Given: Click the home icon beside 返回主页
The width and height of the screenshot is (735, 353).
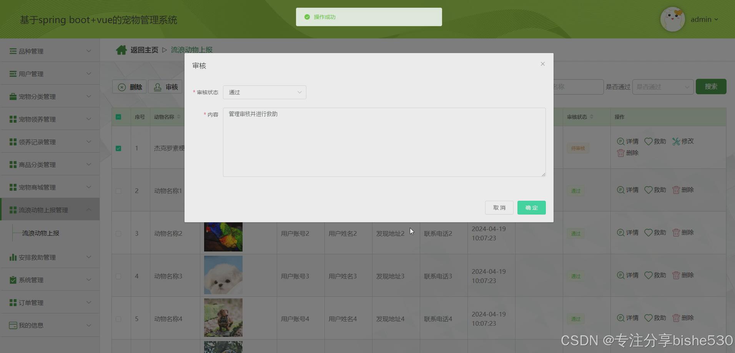Looking at the screenshot, I should pyautogui.click(x=121, y=50).
